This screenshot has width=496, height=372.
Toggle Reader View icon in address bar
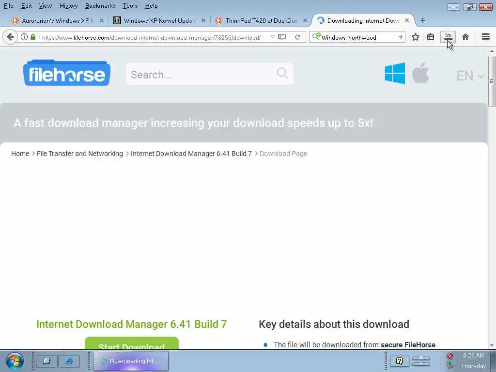point(282,37)
